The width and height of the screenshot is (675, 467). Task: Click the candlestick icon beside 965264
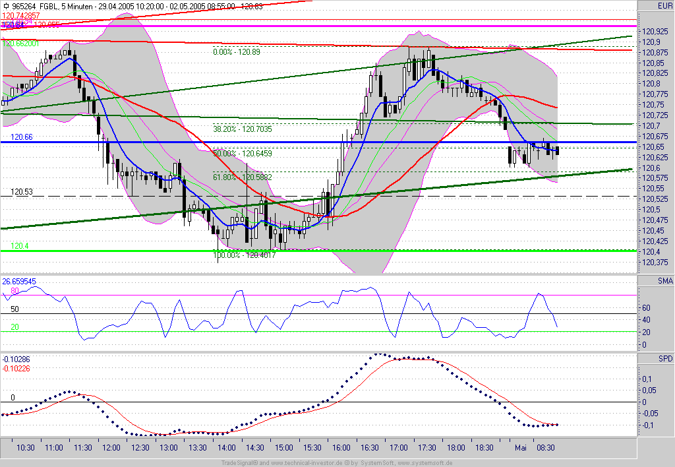[6, 7]
